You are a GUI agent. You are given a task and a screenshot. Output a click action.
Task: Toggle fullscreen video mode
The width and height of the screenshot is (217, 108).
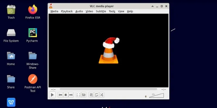78,95
